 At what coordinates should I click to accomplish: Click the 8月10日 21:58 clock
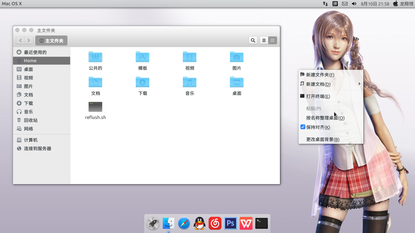click(x=375, y=4)
